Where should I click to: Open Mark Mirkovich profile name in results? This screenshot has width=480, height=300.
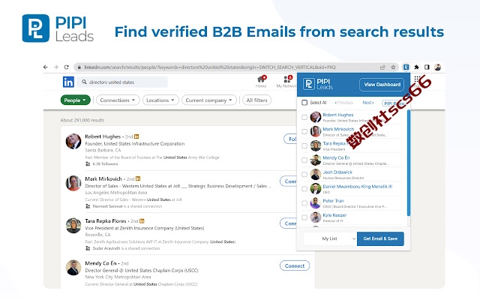[x=103, y=178]
